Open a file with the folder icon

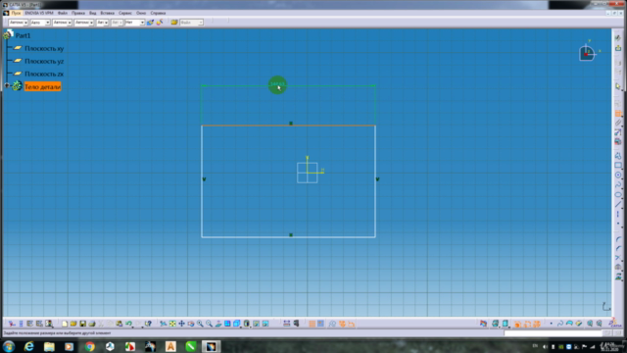[x=73, y=324]
